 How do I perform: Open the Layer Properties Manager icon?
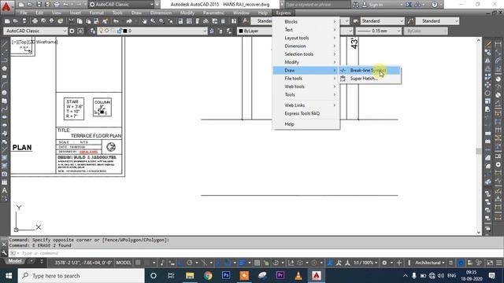[93, 31]
